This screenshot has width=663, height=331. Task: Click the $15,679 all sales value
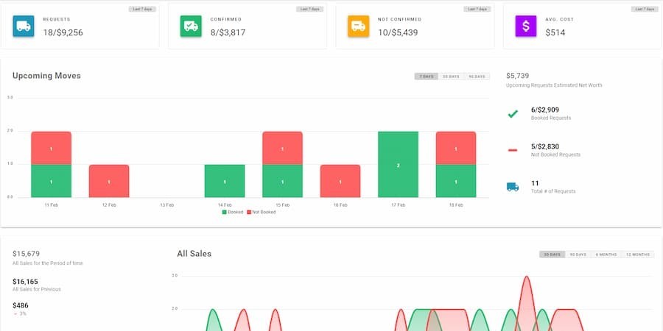(27, 254)
